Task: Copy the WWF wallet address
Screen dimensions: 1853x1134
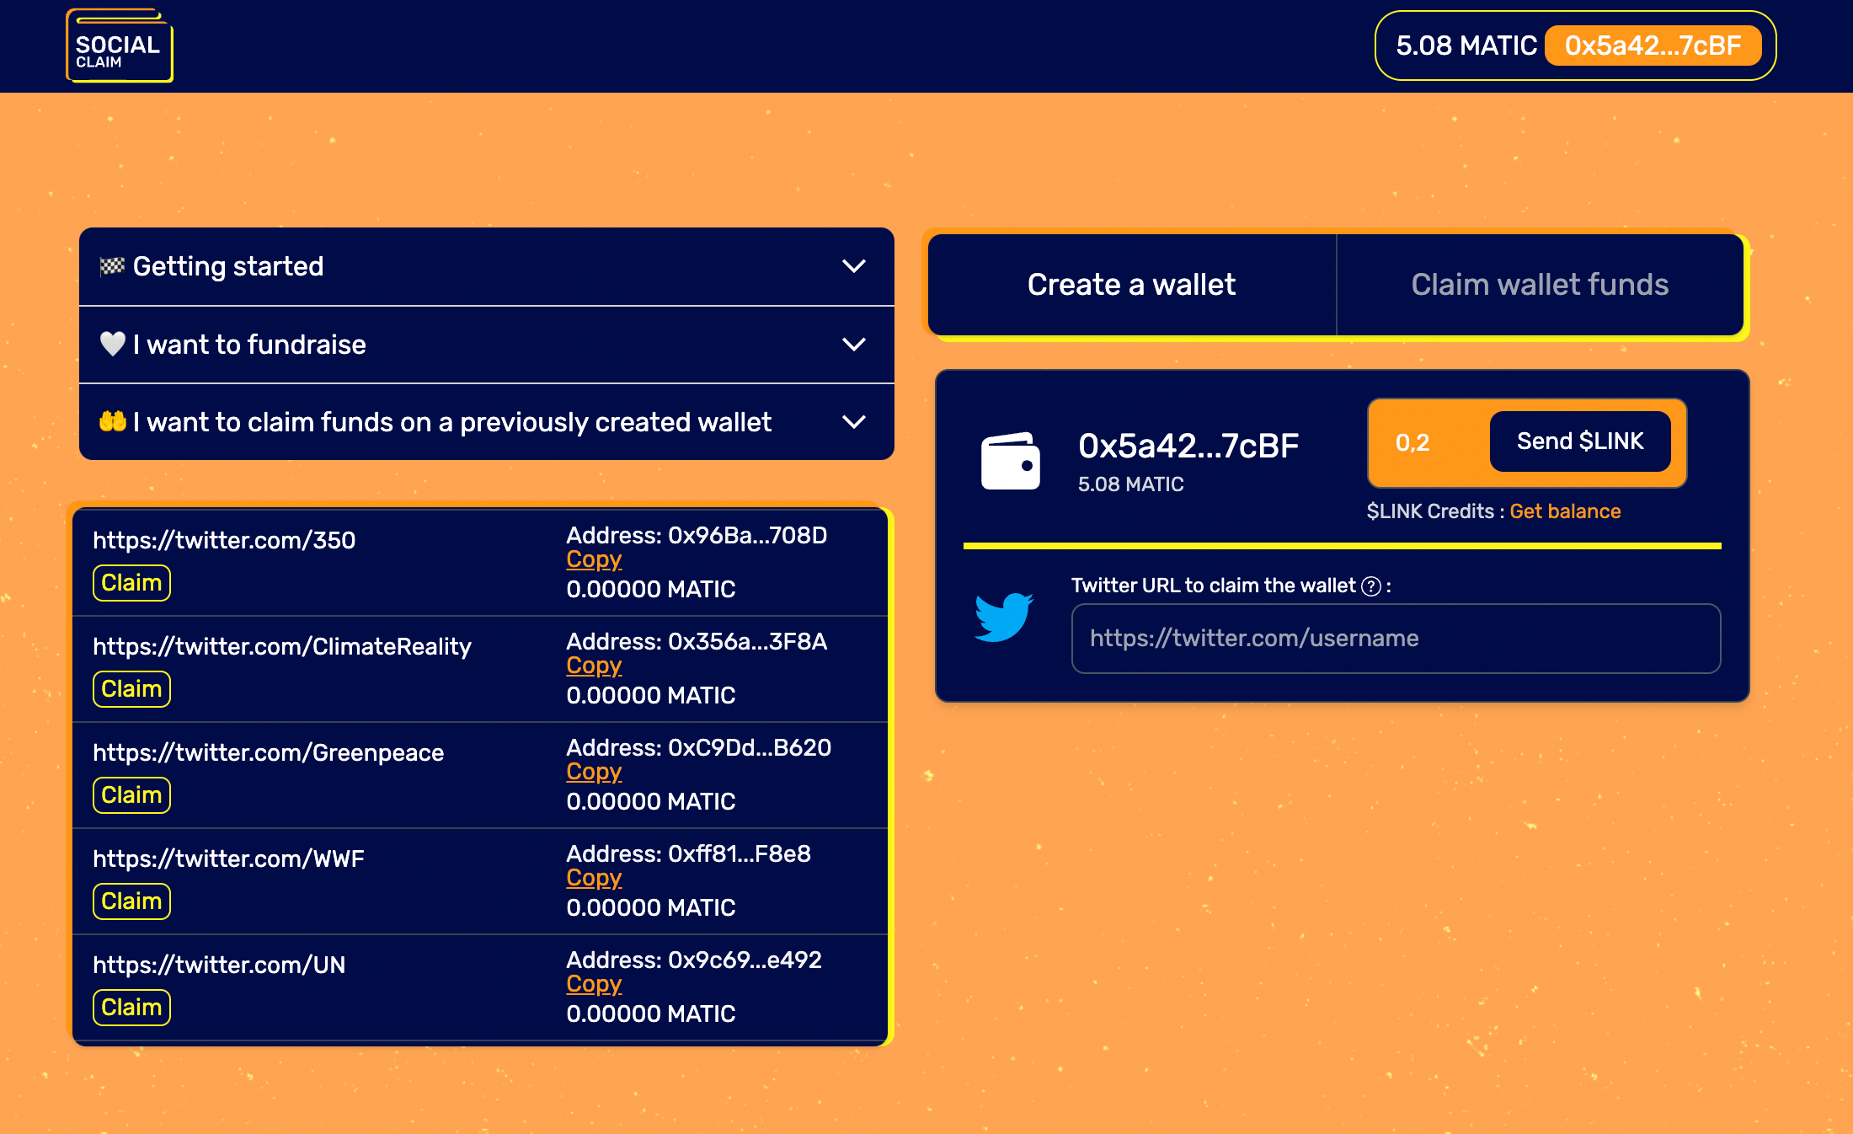Action: click(593, 878)
